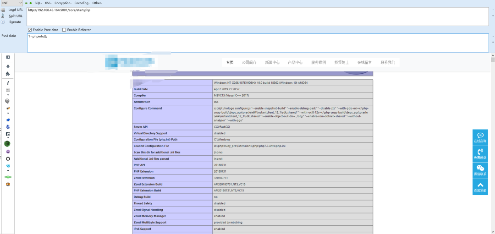
Task: Click the 免费通话 phone widget
Action: tap(480, 154)
